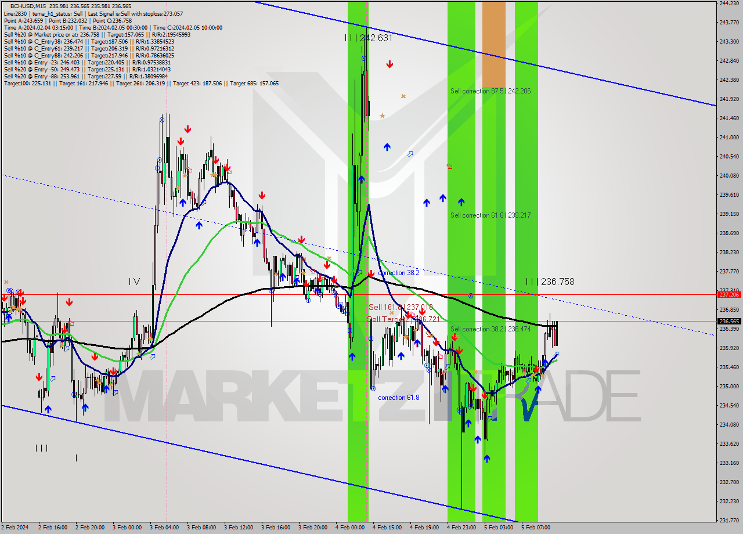Click the '3 Feb 00:00' time axis label

click(x=127, y=528)
